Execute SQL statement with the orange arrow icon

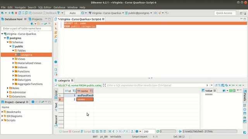click(56, 24)
